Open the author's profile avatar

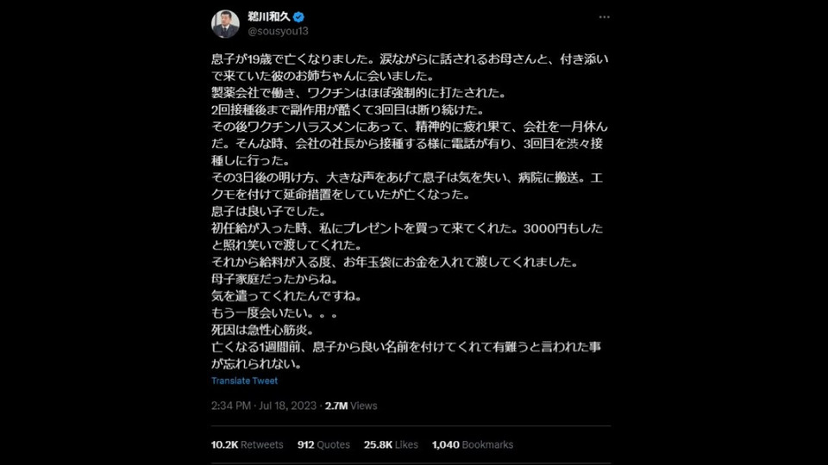[x=225, y=24]
